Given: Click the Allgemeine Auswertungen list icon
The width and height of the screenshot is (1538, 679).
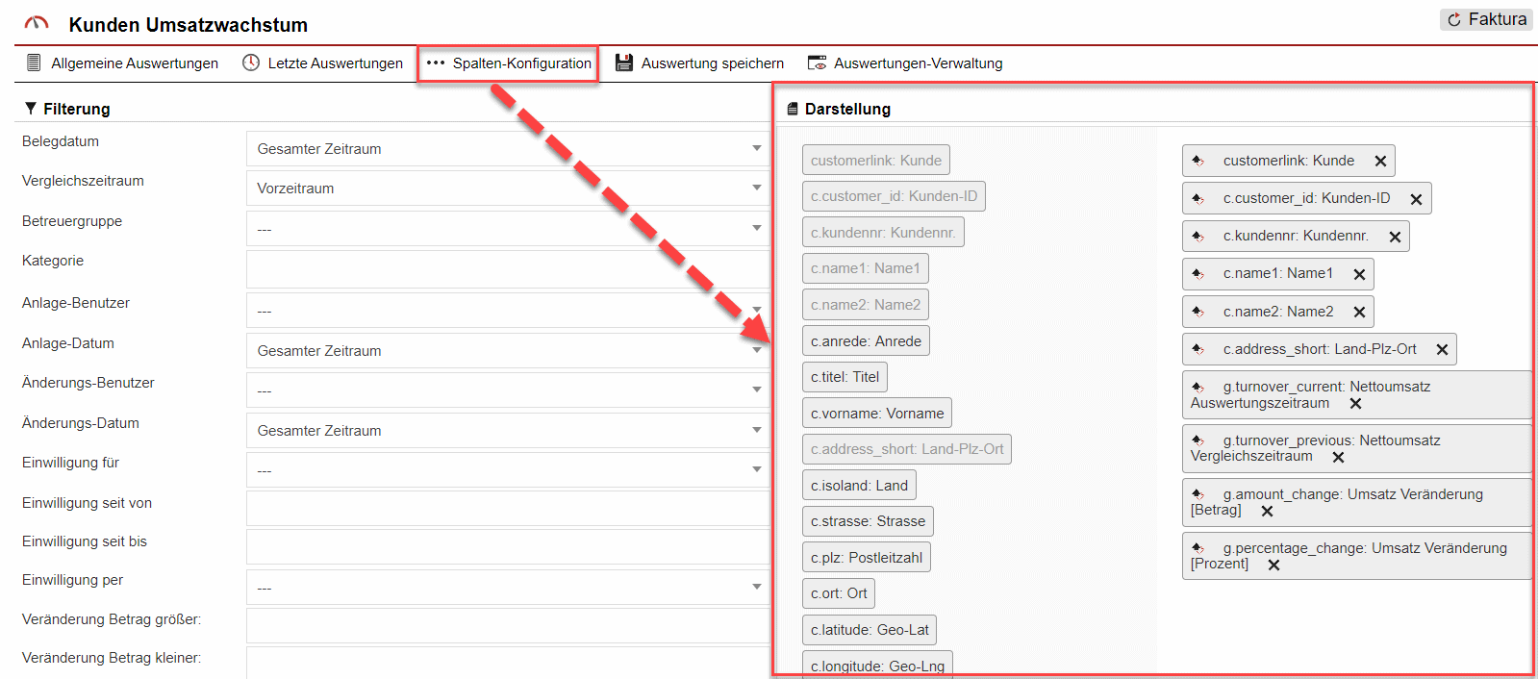Looking at the screenshot, I should tap(34, 63).
